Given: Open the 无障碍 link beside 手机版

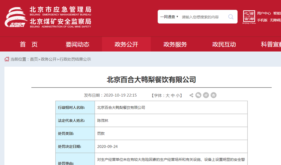Looking at the screenshot, I should pyautogui.click(x=276, y=20).
